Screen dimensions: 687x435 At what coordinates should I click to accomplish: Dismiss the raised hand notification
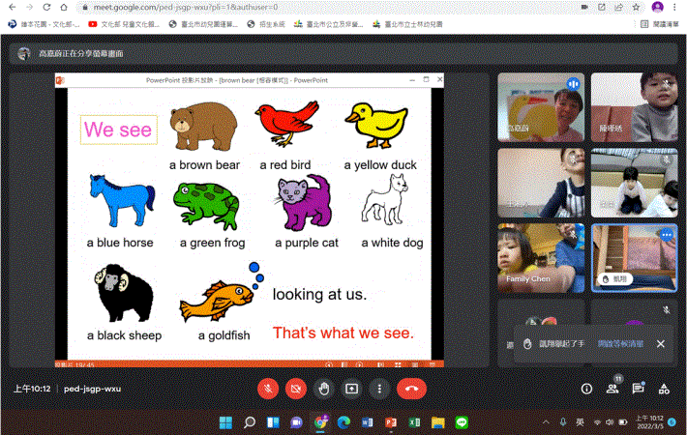pos(661,343)
